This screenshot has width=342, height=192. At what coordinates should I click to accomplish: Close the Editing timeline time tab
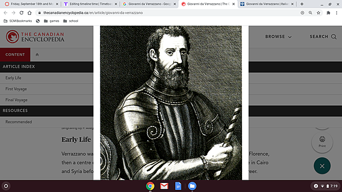(116, 4)
